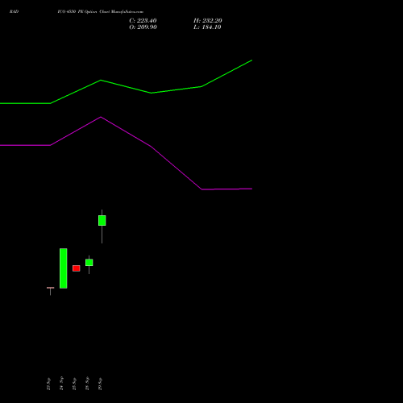Click the 23 Sep date label
This screenshot has width=403, height=403.
click(48, 384)
